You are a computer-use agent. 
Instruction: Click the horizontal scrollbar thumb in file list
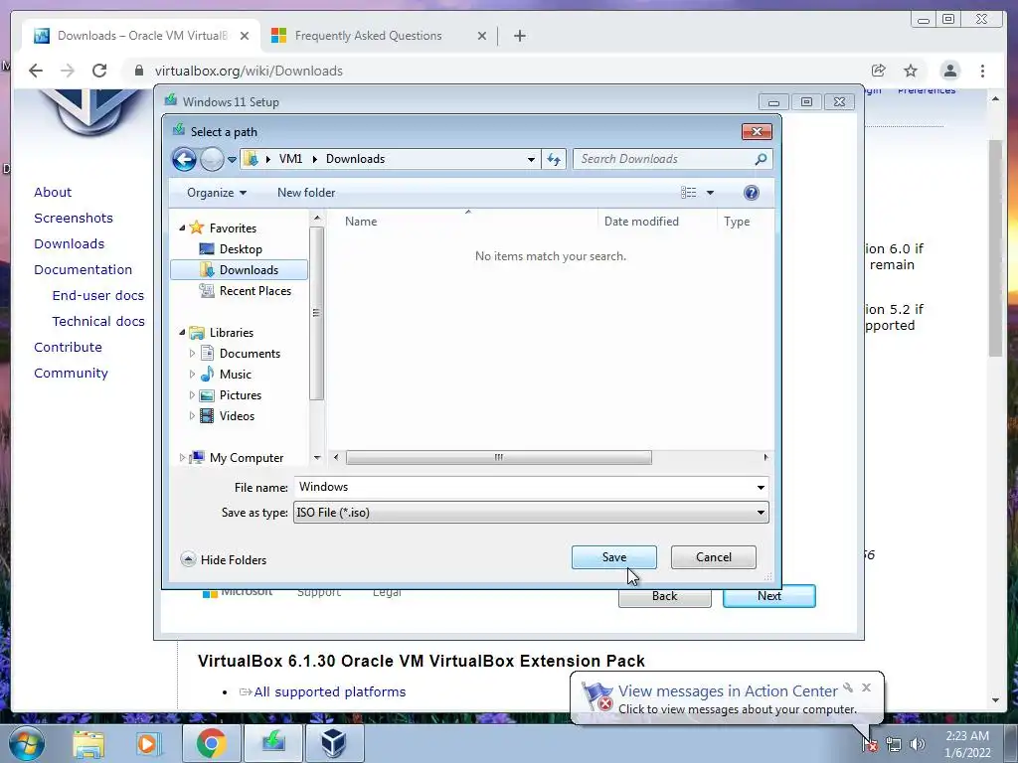[499, 457]
